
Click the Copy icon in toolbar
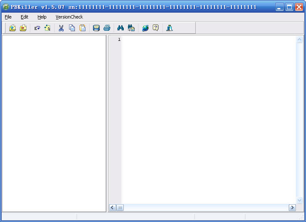[x=72, y=28]
